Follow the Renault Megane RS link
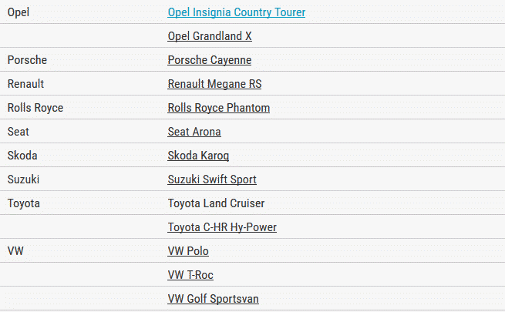Screen dimensions: 505x312 tap(214, 84)
